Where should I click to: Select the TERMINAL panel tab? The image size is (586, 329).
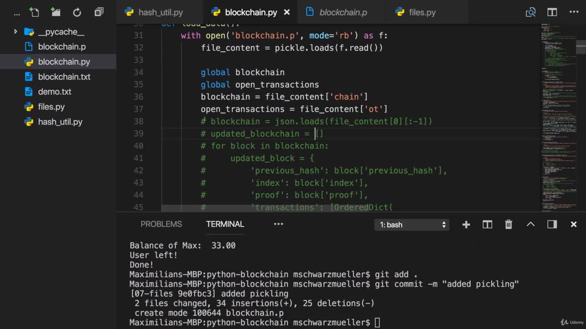(225, 224)
